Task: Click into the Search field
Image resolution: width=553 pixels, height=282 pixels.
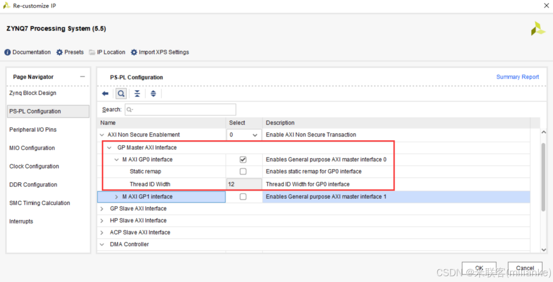Action: click(181, 110)
